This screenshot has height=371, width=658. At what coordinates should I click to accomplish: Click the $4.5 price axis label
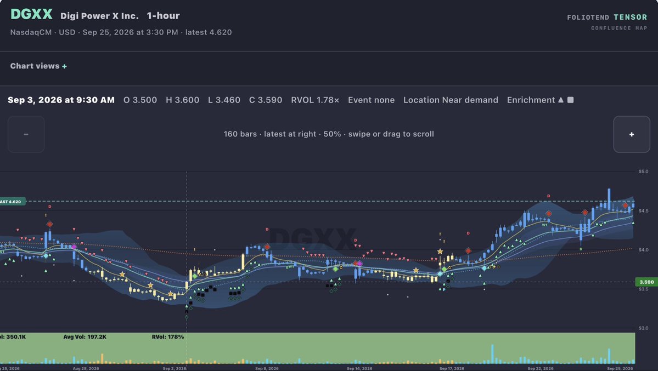[643, 211]
